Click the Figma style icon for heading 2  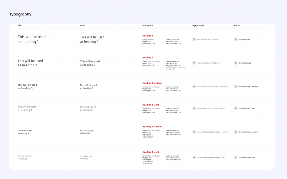[x=194, y=63]
